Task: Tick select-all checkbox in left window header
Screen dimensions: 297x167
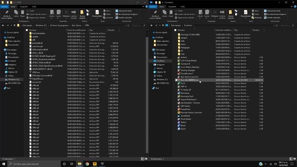Action: [x=27, y=30]
